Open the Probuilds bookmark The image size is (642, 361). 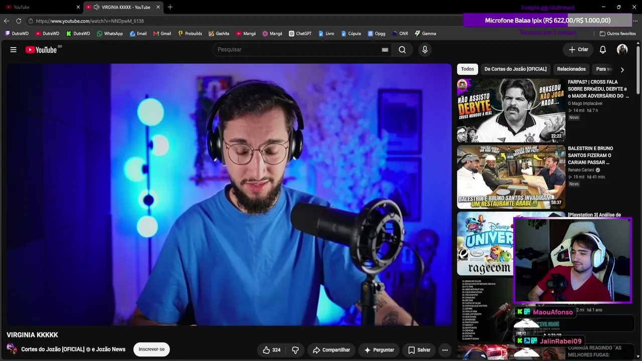pyautogui.click(x=190, y=34)
